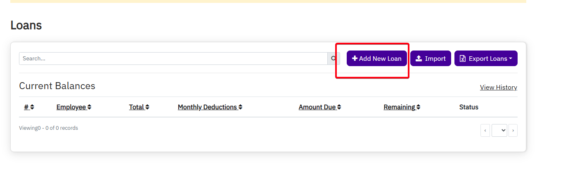Click the sort arrows beside # column
The width and height of the screenshot is (563, 191).
pyautogui.click(x=32, y=107)
